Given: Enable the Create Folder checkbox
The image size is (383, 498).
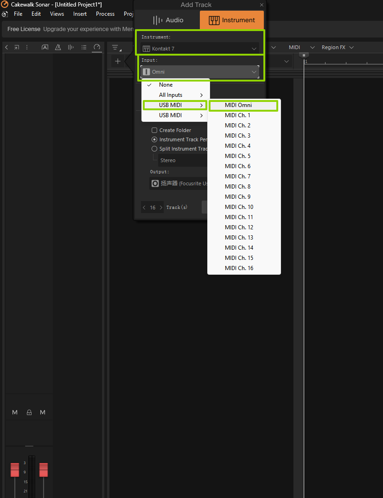Looking at the screenshot, I should coord(154,130).
